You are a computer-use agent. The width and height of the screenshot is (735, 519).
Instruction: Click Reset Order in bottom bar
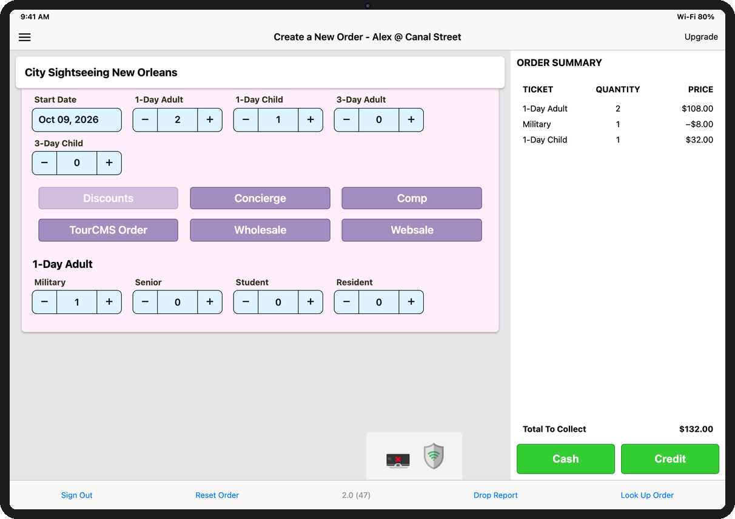coord(217,495)
